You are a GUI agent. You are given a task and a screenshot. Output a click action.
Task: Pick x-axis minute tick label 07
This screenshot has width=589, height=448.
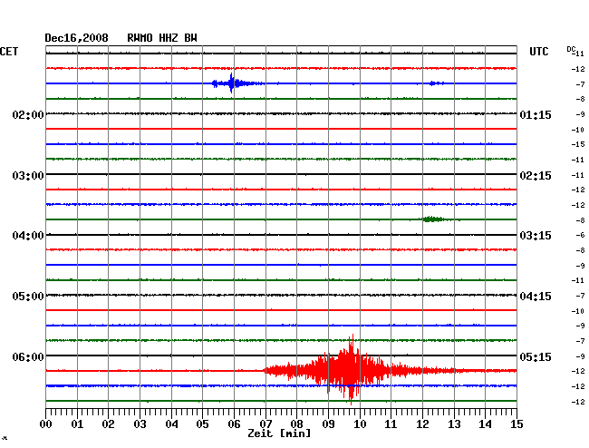(x=266, y=424)
